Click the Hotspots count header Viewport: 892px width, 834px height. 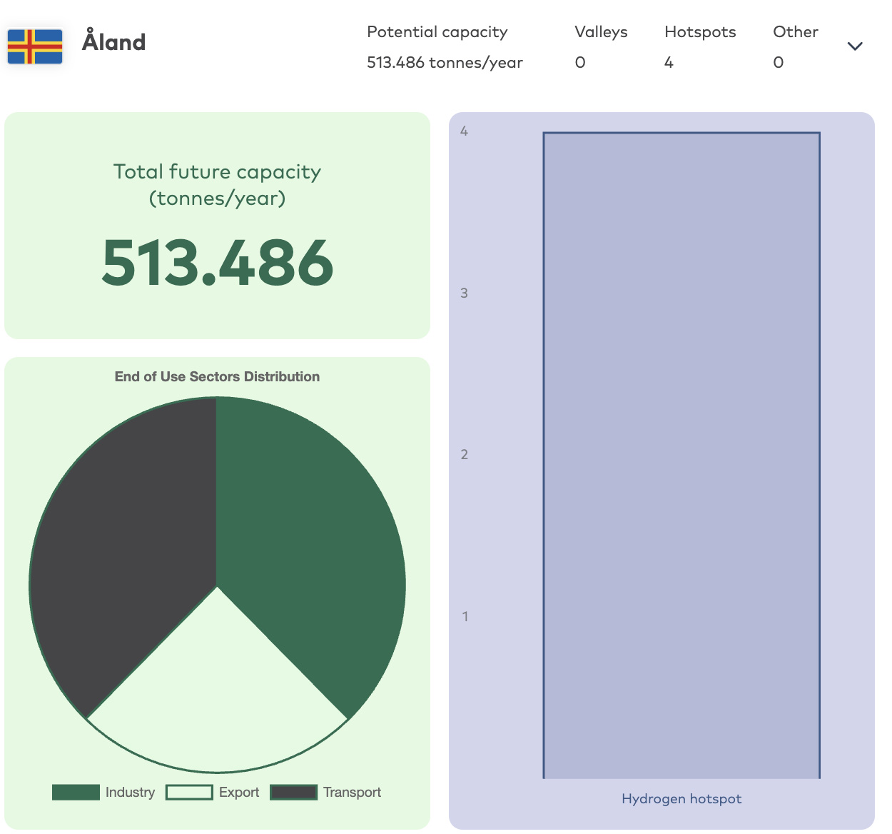(x=700, y=32)
